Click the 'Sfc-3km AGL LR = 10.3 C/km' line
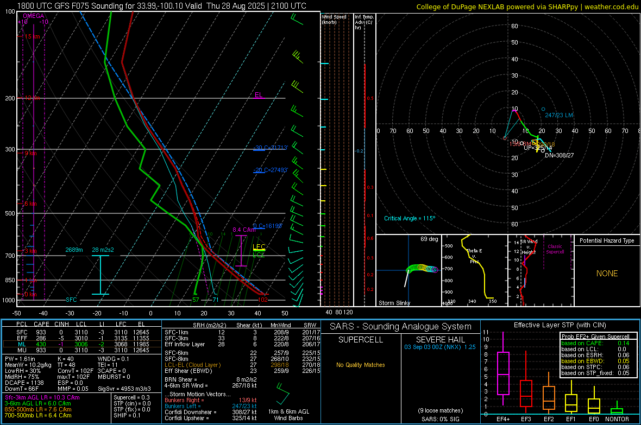The height and width of the screenshot is (425, 641). coord(42,397)
